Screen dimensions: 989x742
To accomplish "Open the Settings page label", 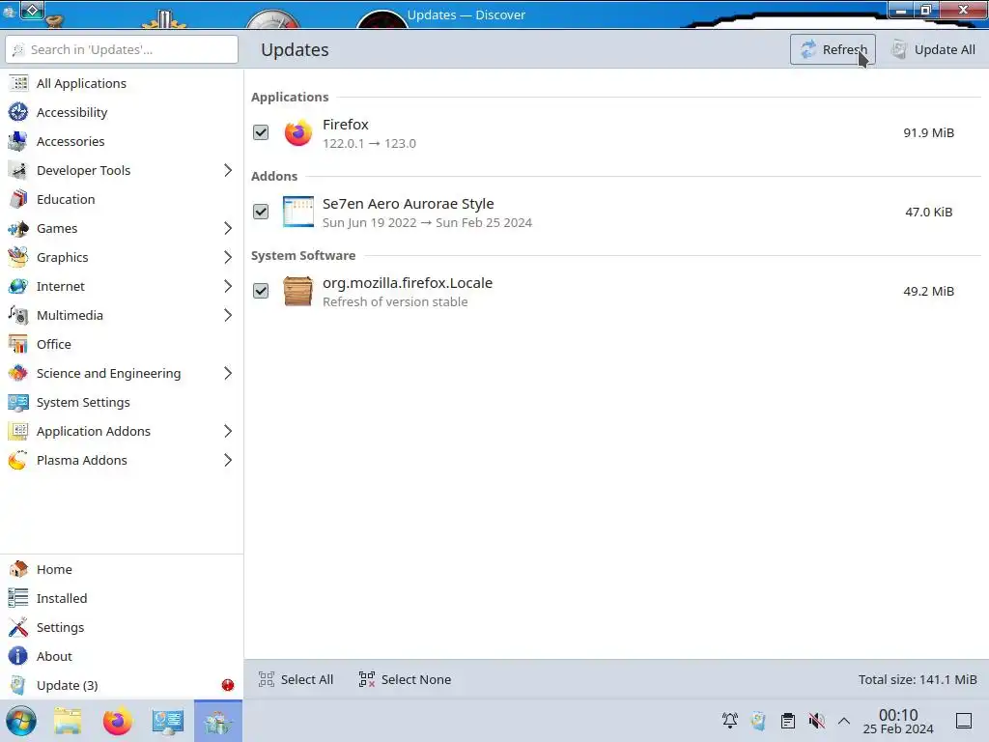I will (60, 627).
